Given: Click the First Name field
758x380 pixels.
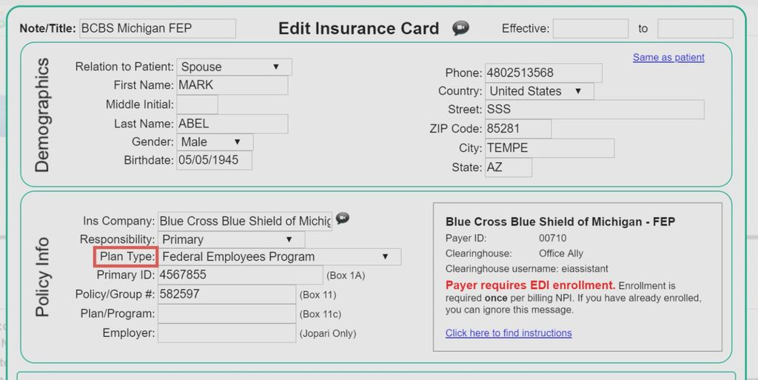Looking at the screenshot, I should [x=232, y=85].
